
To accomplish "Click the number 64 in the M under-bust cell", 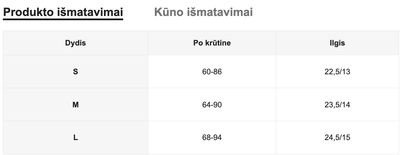I will (x=206, y=105).
